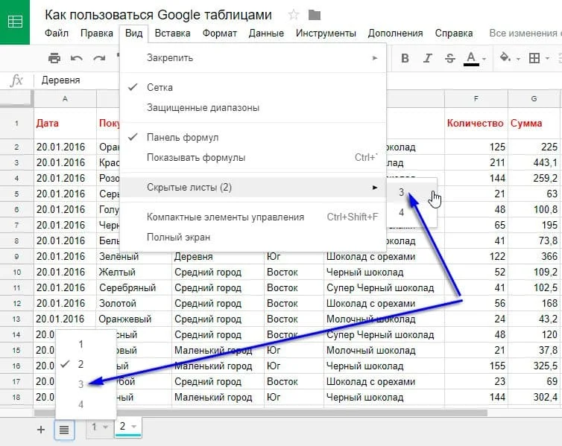This screenshot has height=446, width=562.
Task: Open sheet tab 1 dropdown arrow
Action: point(105,427)
